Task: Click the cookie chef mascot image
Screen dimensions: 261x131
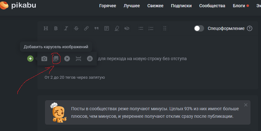Action: [58, 112]
